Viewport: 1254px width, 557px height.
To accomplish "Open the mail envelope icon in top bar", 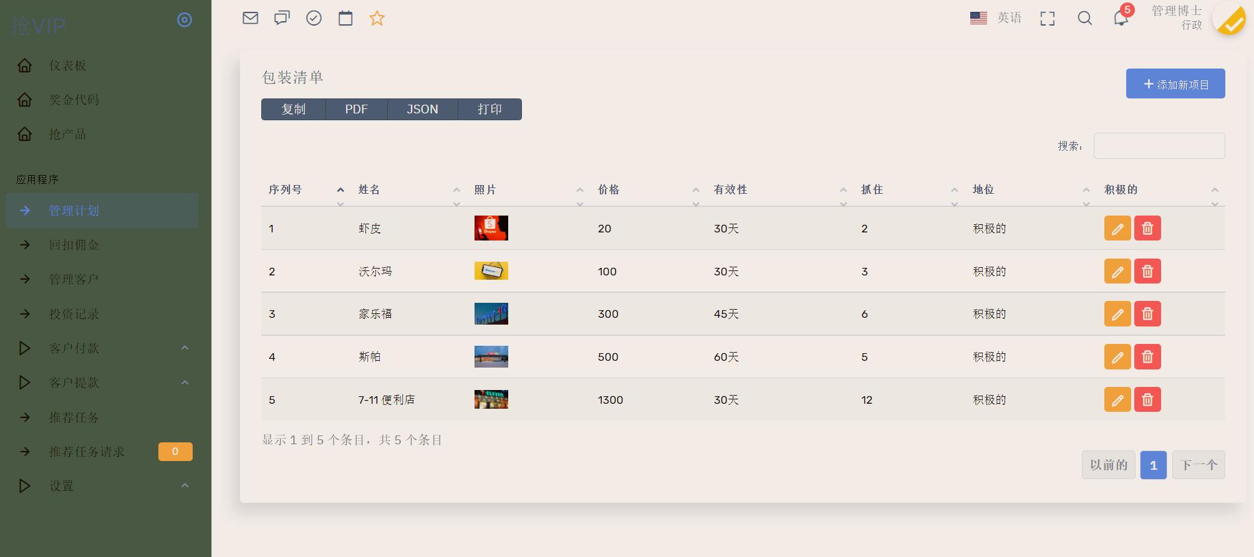I will 250,18.
